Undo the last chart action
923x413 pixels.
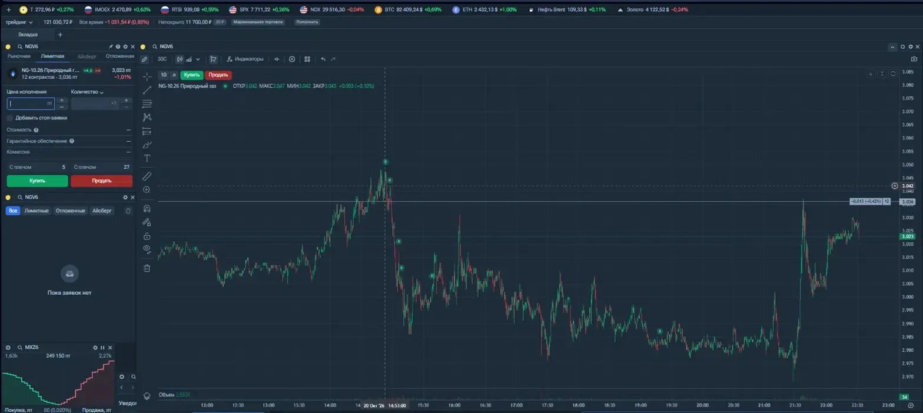(323, 59)
